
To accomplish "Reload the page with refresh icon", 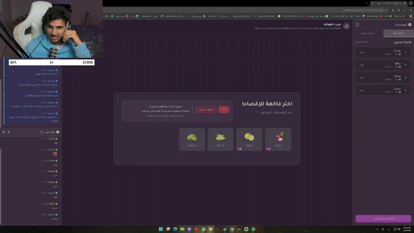I will (x=398, y=10).
